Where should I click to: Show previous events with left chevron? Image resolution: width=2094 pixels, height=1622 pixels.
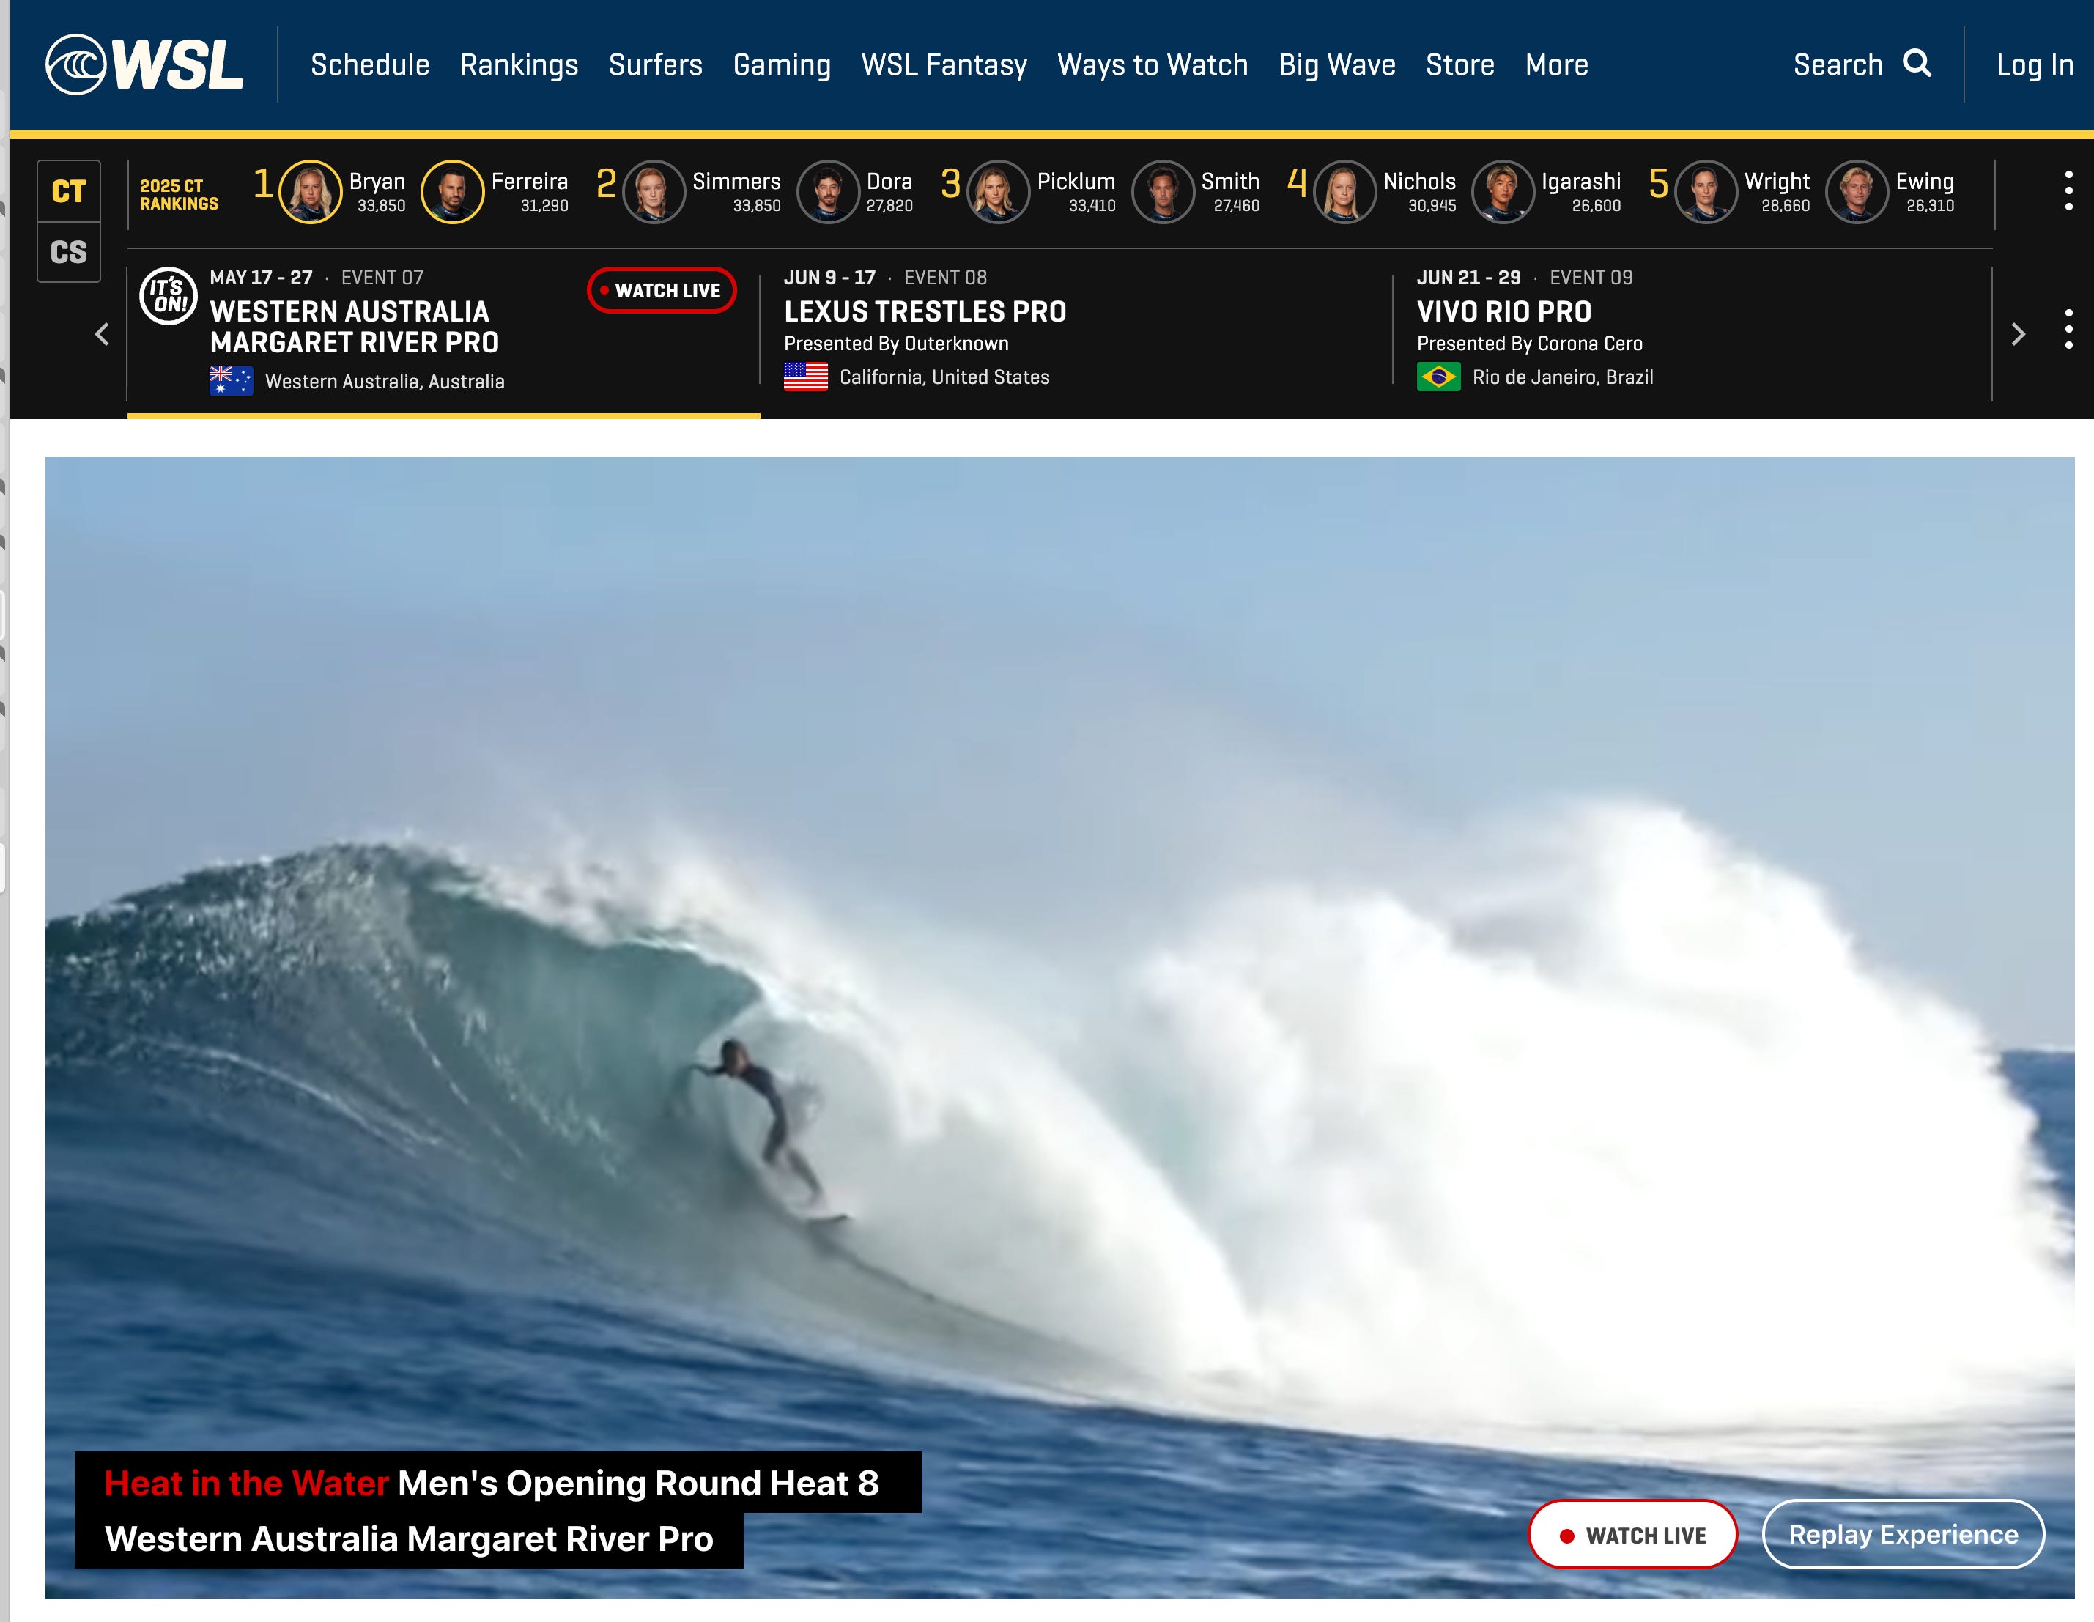point(103,333)
